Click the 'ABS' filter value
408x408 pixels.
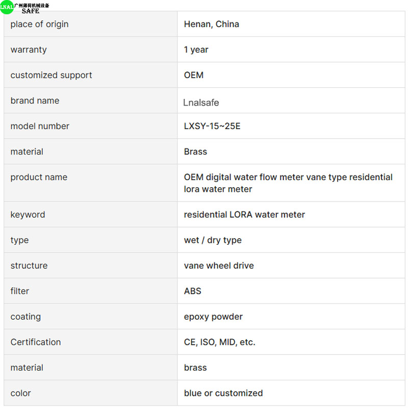click(193, 291)
